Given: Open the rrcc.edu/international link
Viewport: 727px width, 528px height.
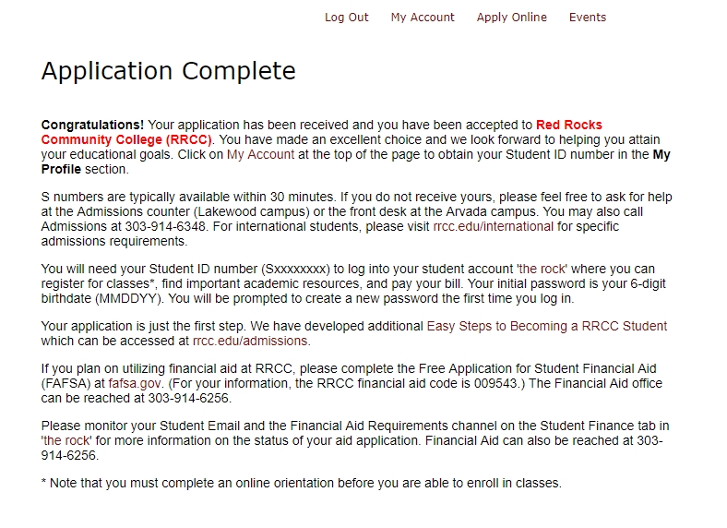Looking at the screenshot, I should (x=494, y=226).
